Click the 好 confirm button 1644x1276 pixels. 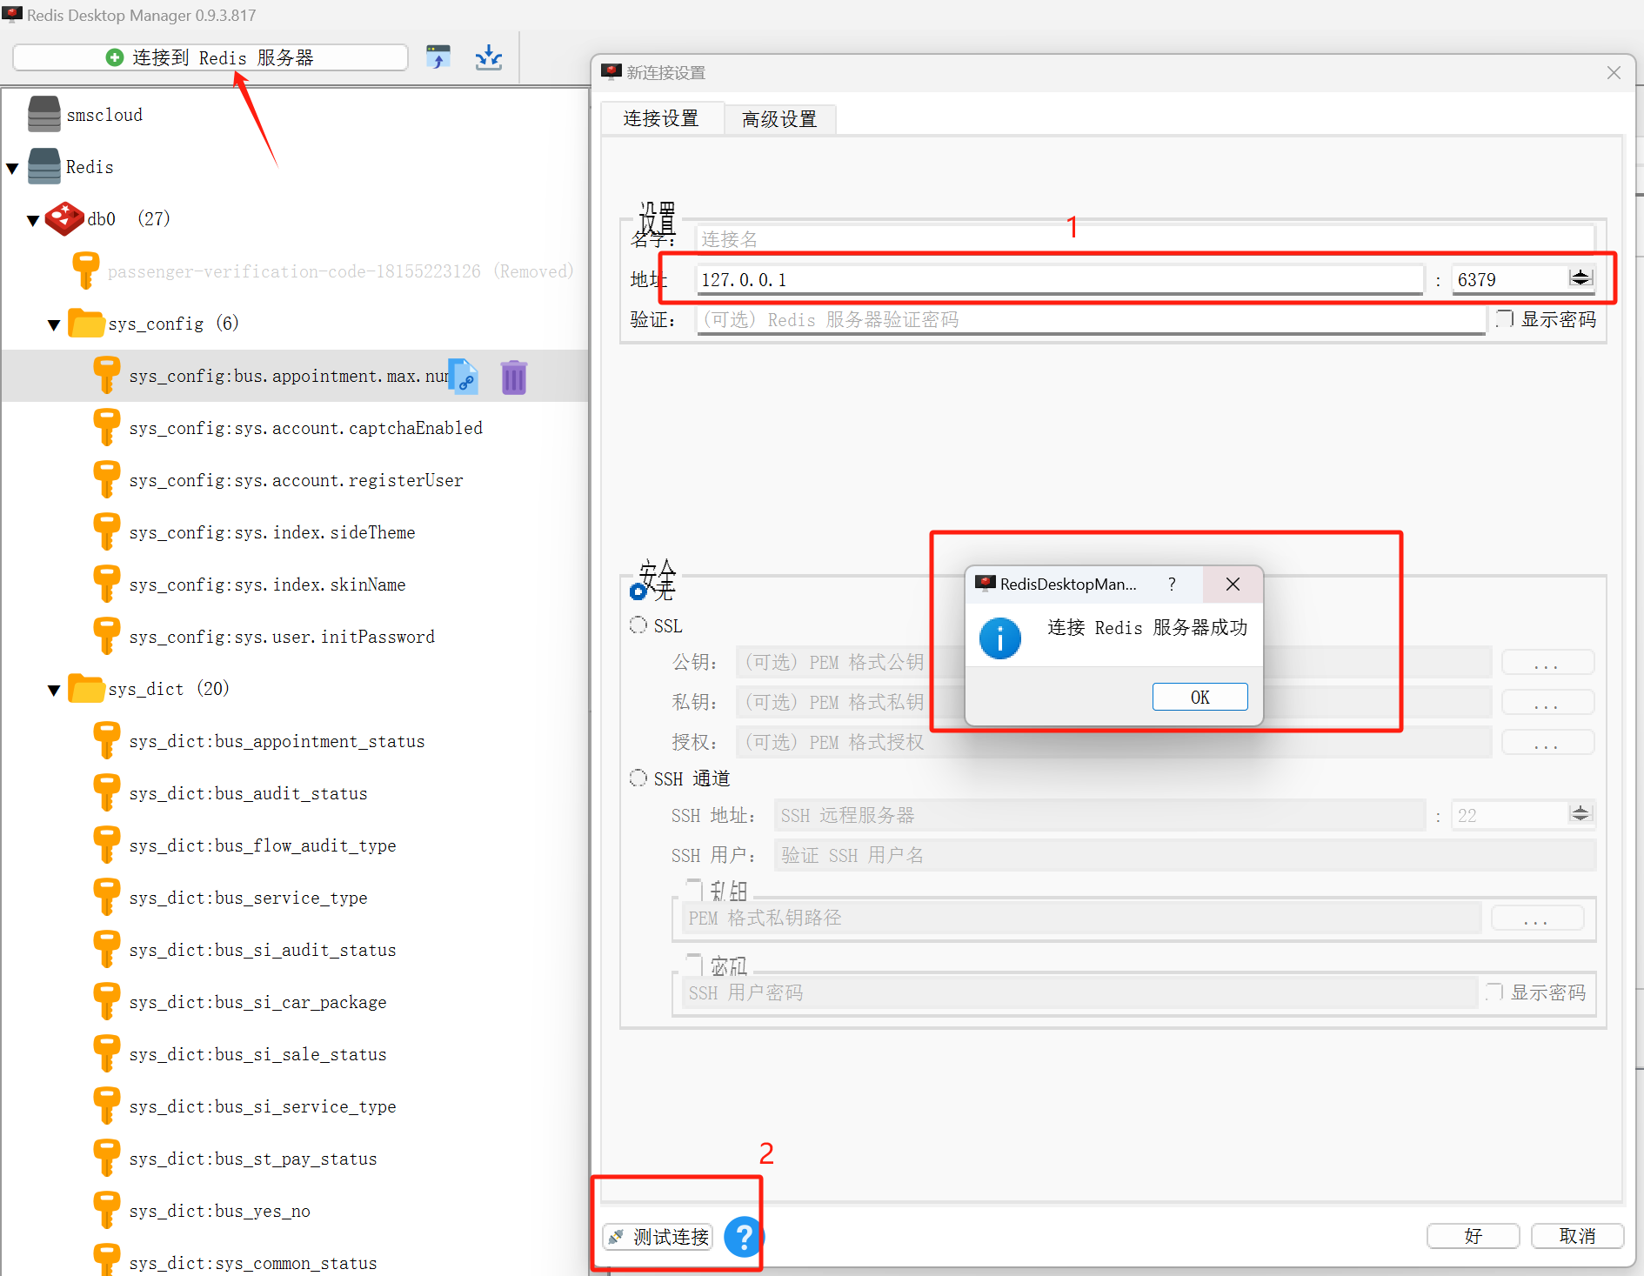(x=1473, y=1236)
